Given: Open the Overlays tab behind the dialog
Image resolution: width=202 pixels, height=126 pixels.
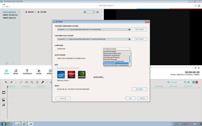Looking at the screenshot, I should 49,72.
